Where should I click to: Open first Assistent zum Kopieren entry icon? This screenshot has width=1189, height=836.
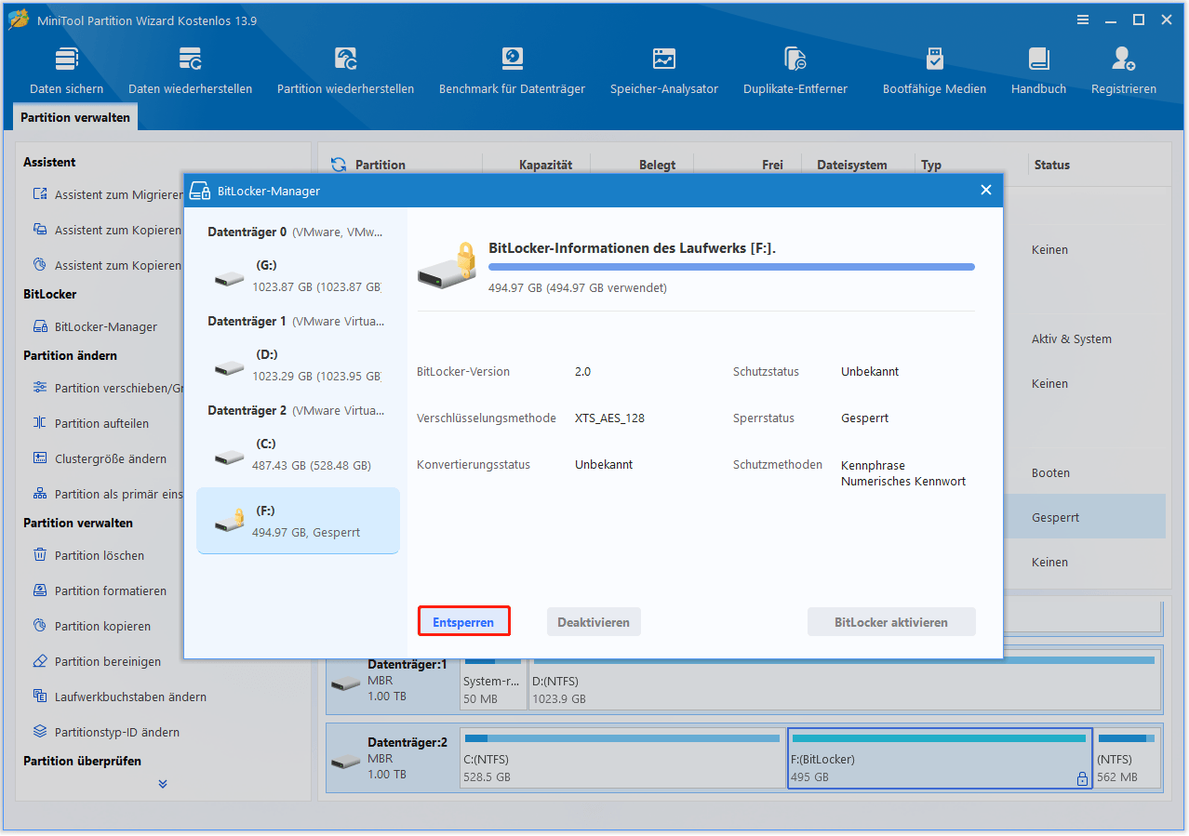tap(40, 230)
